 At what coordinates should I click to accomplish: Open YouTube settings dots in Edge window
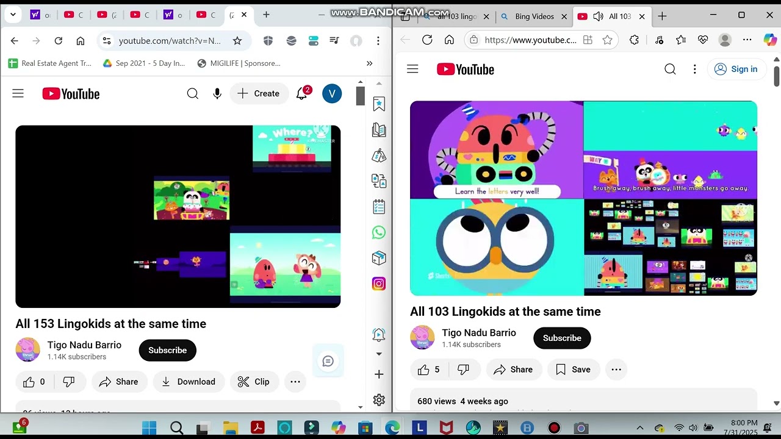tap(694, 69)
